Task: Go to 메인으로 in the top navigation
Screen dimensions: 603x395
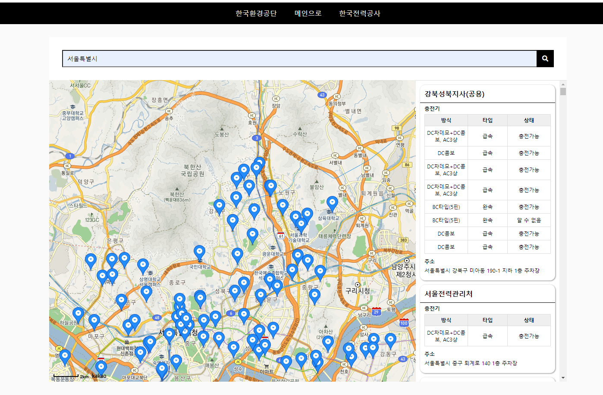Action: click(x=308, y=13)
